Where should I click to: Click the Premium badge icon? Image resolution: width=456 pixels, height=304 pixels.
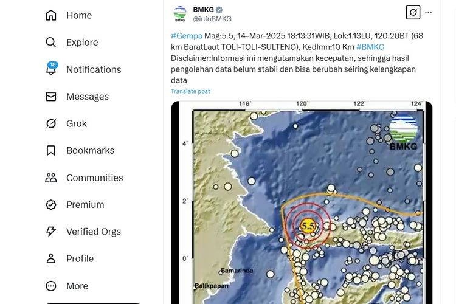[51, 204]
